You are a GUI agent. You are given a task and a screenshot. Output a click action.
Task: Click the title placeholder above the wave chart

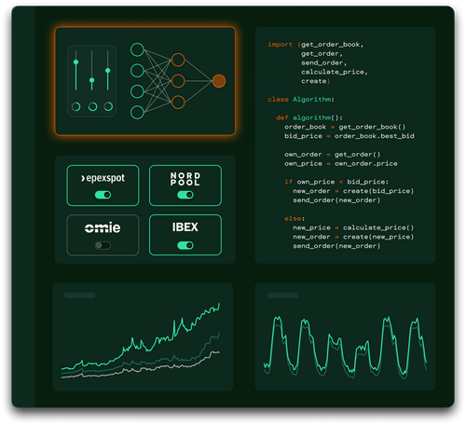282,295
